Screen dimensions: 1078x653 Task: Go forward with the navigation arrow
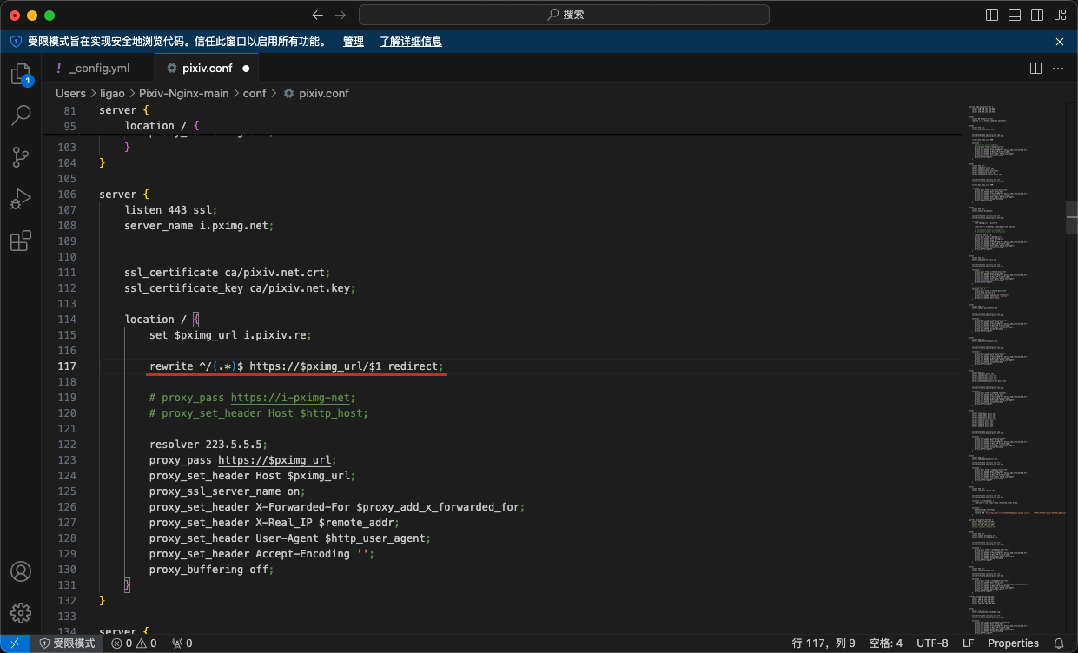341,15
